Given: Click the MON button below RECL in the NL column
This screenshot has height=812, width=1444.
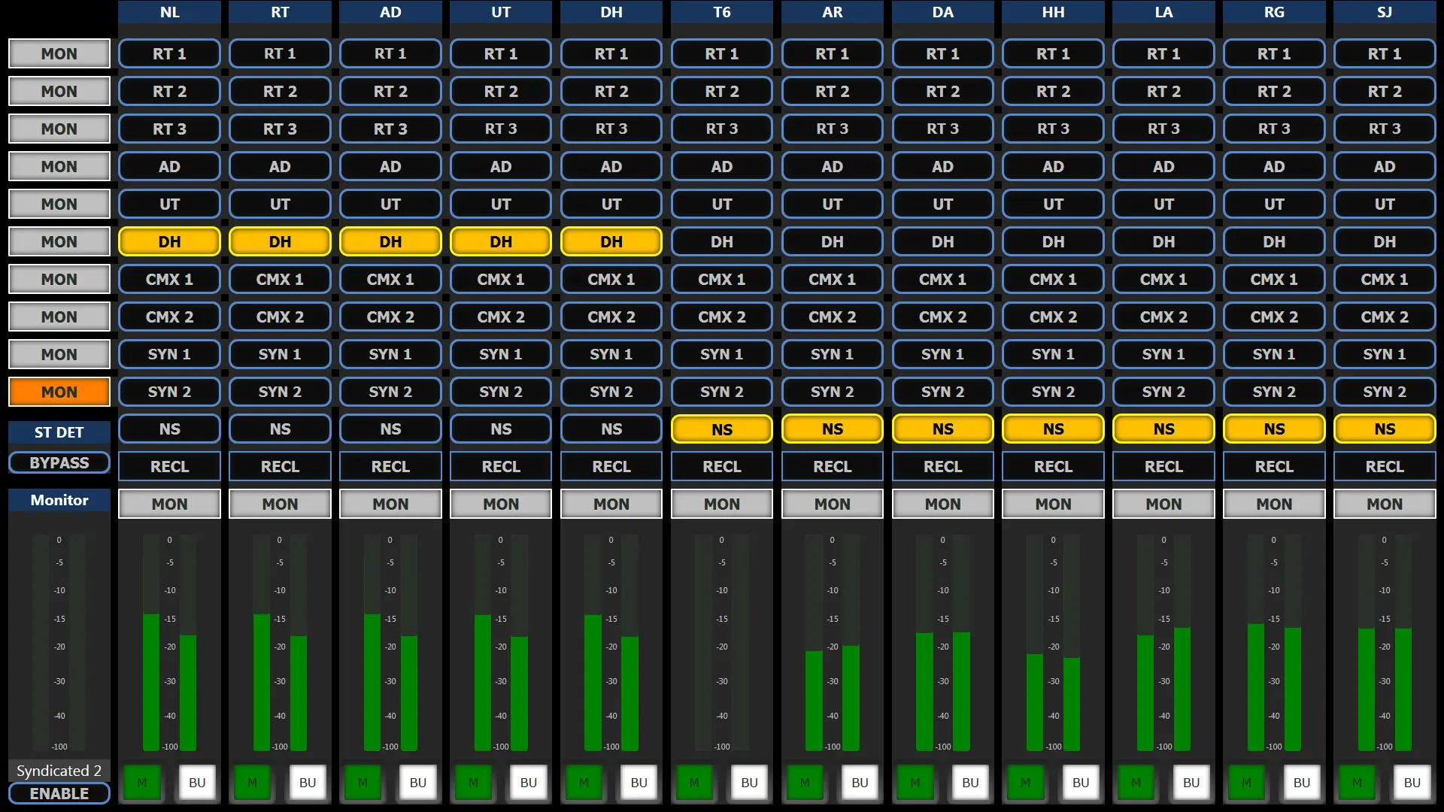Looking at the screenshot, I should pyautogui.click(x=169, y=504).
